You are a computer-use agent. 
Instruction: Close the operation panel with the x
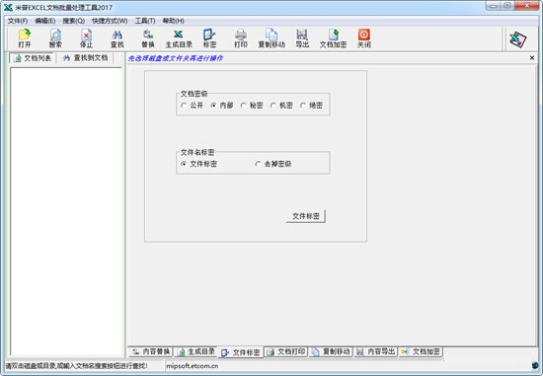[x=532, y=58]
